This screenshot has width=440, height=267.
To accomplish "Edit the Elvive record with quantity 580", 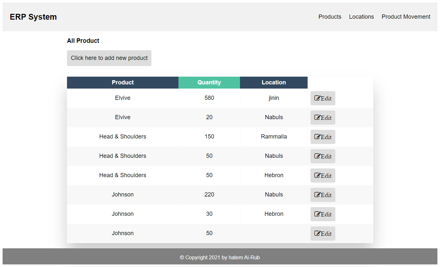I will pyautogui.click(x=323, y=98).
